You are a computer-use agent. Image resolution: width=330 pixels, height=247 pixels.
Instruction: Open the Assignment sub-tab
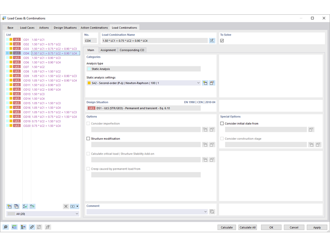click(x=108, y=50)
